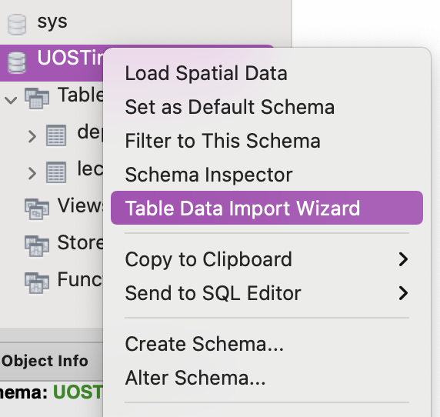Switch to the Object Info tab
The width and height of the screenshot is (440, 417).
pyautogui.click(x=45, y=361)
